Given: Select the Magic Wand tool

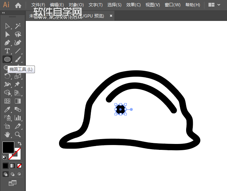Looking at the screenshot, I should tap(18, 26).
